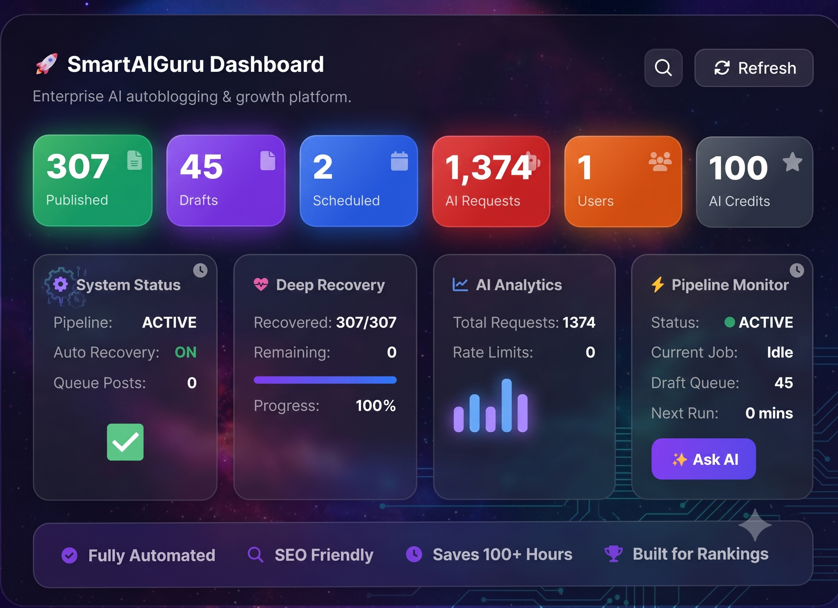The image size is (838, 608).
Task: Click the Next Run 0 mins value
Action: pyautogui.click(x=769, y=413)
